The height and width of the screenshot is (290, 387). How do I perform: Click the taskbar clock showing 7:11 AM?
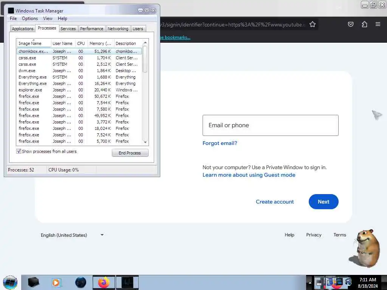[x=368, y=282]
